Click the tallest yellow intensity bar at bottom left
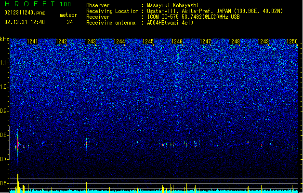 18,183
